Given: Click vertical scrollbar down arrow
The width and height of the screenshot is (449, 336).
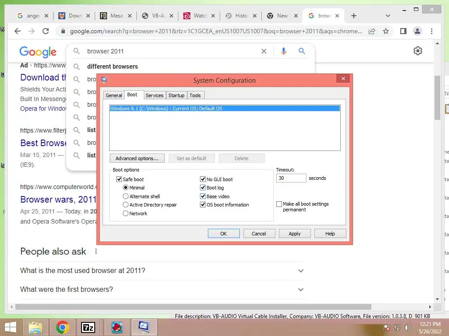Looking at the screenshot, I should pyautogui.click(x=437, y=299).
